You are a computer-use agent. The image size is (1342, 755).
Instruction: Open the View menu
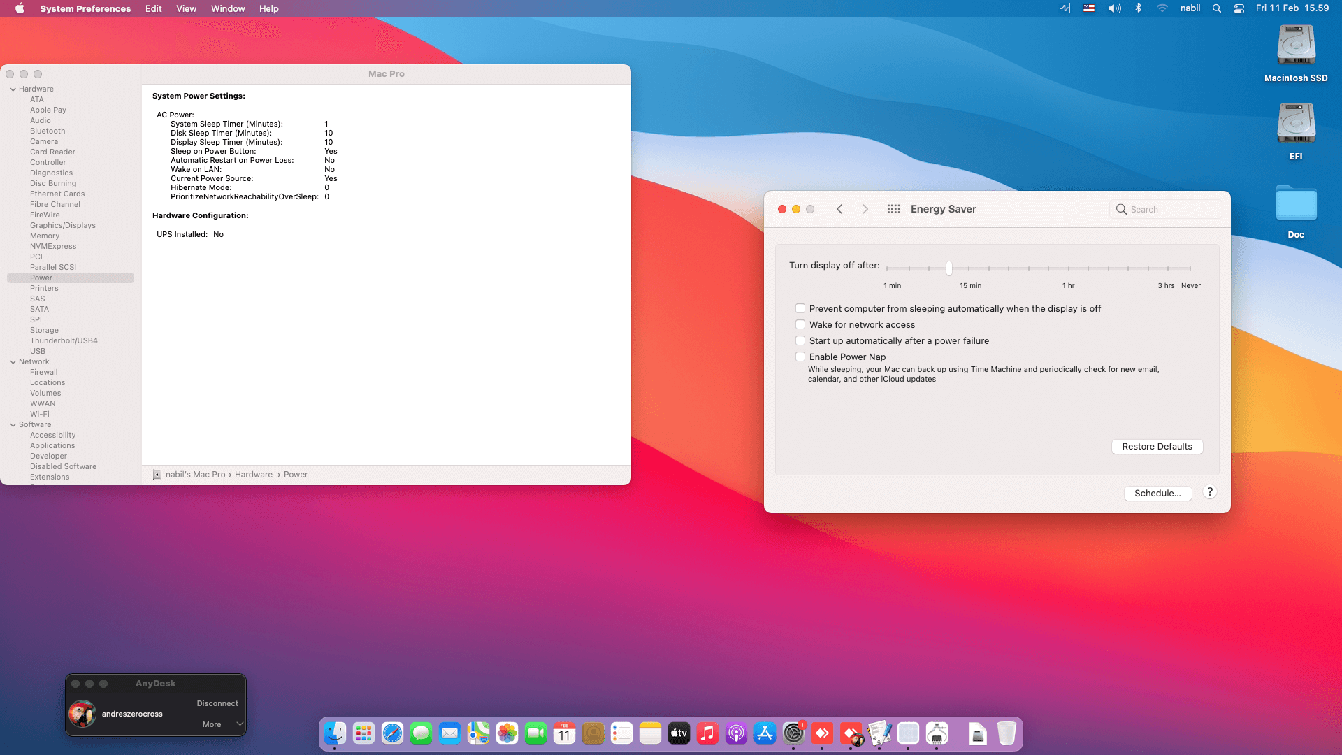point(186,8)
